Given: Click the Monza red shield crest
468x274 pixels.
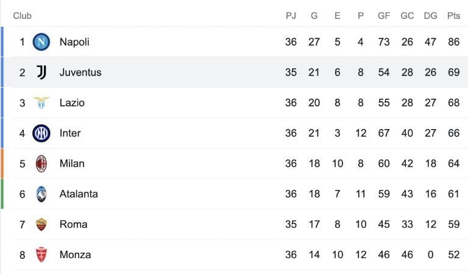Looking at the screenshot, I should [x=41, y=255].
